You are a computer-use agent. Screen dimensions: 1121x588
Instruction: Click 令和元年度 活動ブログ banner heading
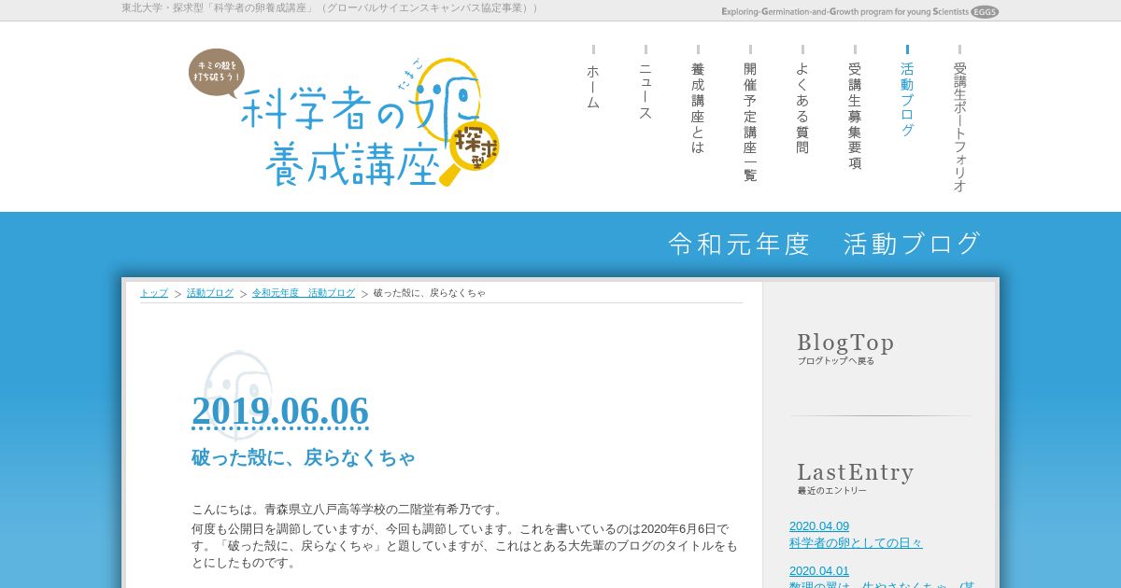tap(825, 244)
